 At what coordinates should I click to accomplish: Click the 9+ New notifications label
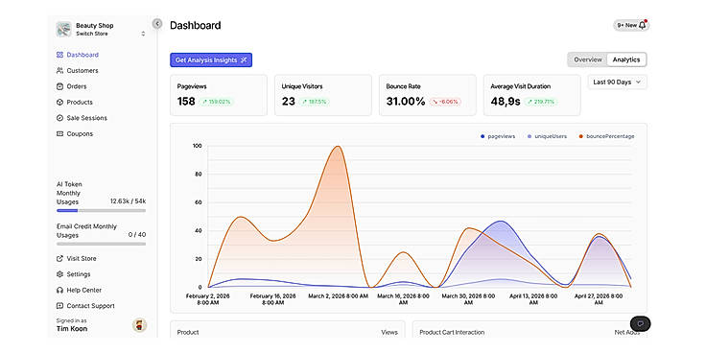626,25
